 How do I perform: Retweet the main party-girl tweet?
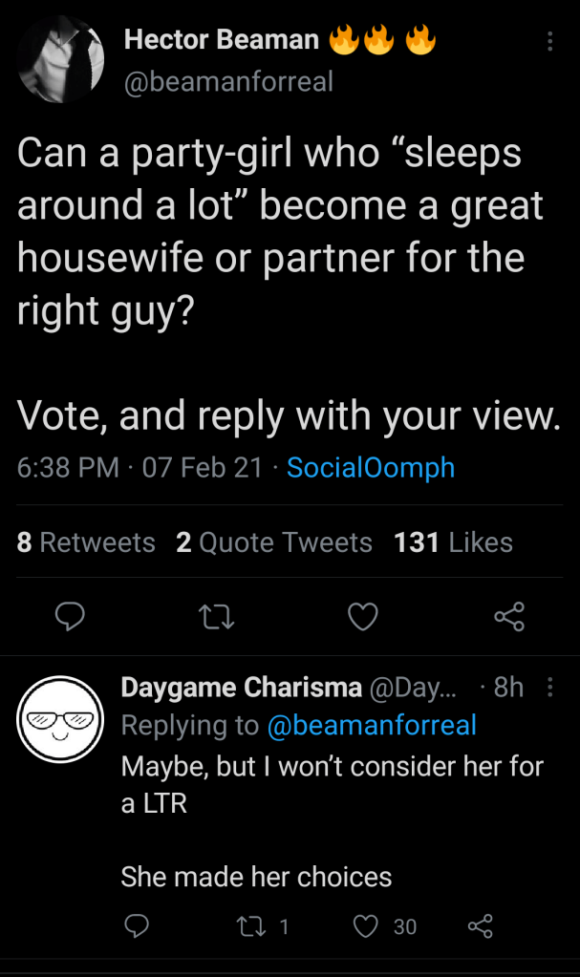(217, 618)
